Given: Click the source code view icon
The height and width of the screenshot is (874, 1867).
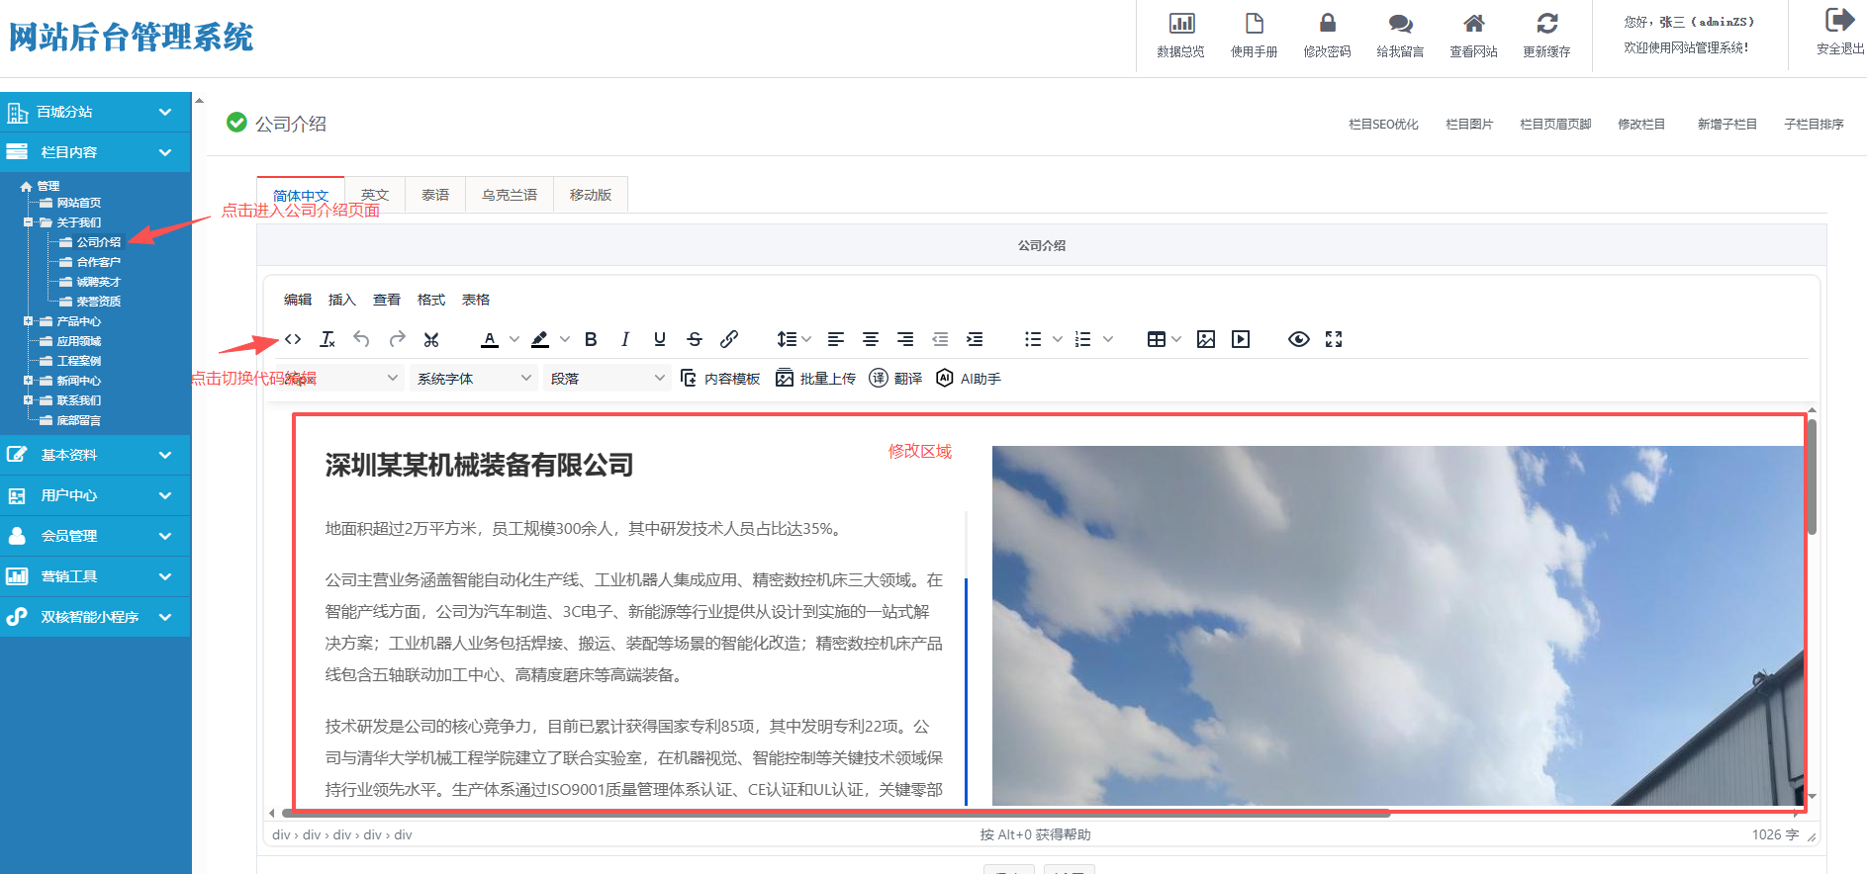Looking at the screenshot, I should [293, 339].
